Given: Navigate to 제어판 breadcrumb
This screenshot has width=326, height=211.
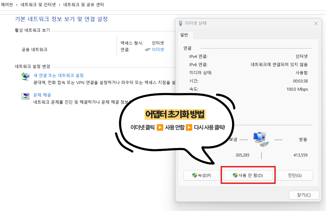Looking at the screenshot, I should coord(7,5).
